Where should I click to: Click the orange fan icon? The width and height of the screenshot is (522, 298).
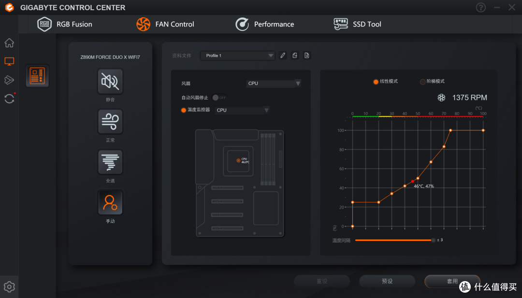pyautogui.click(x=143, y=24)
